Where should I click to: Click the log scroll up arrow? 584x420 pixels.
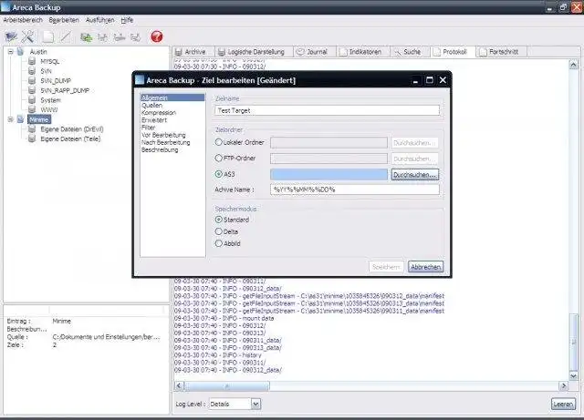[574, 65]
